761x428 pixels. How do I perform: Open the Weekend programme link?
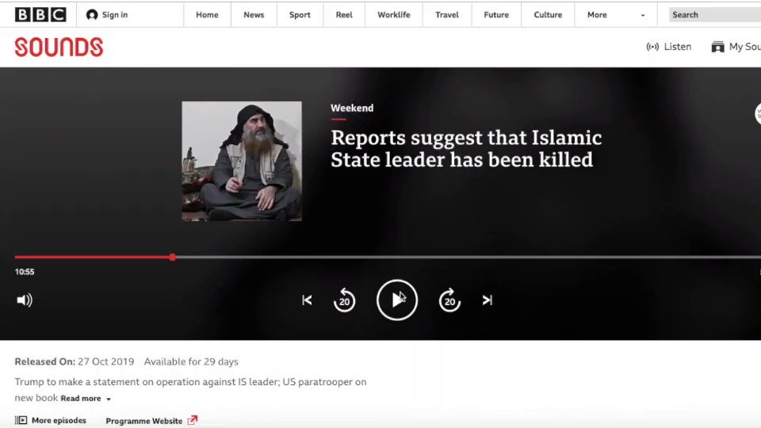click(x=352, y=109)
